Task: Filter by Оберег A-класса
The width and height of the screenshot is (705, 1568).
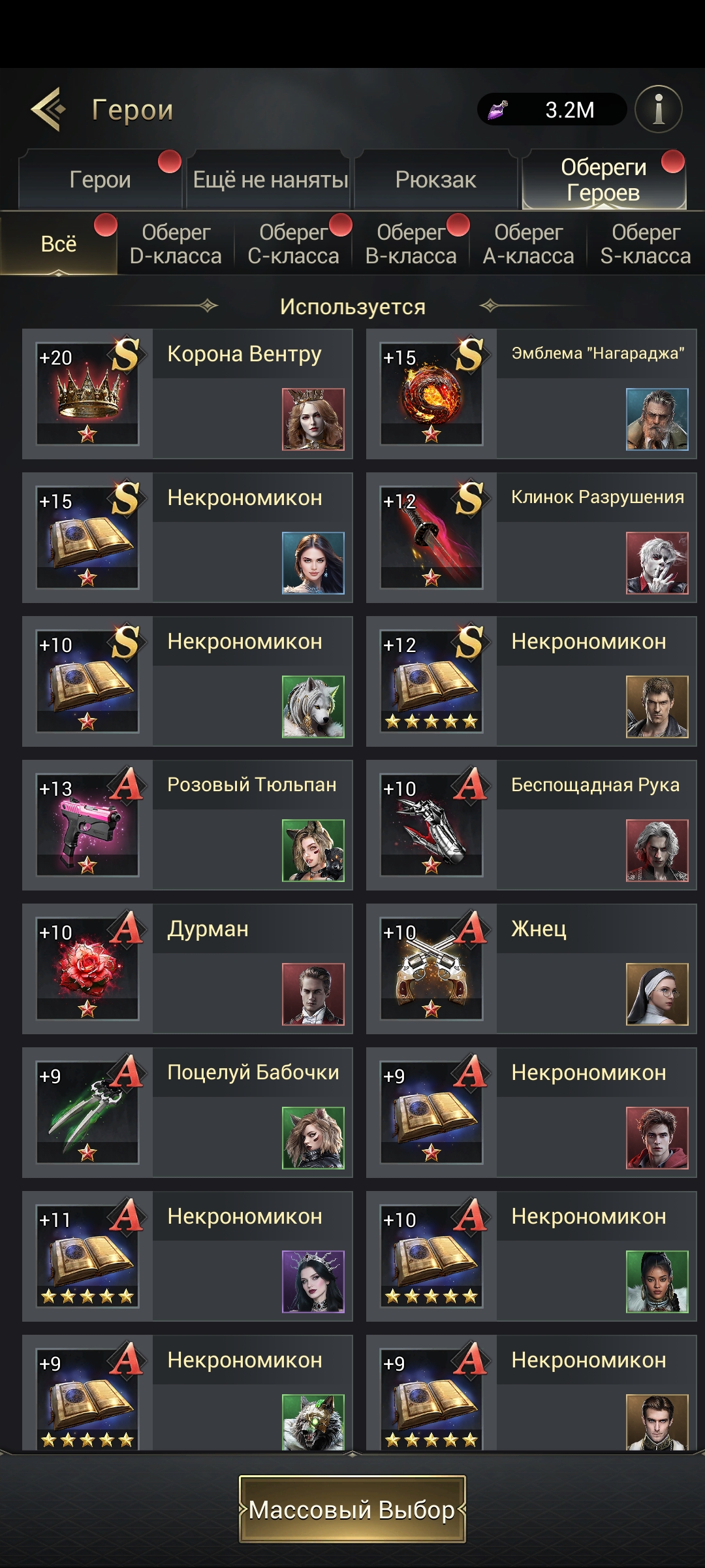Action: [528, 244]
